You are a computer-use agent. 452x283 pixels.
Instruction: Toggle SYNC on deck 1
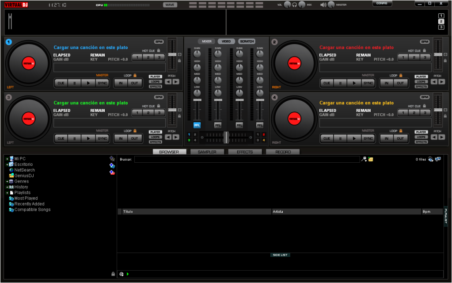tap(103, 83)
